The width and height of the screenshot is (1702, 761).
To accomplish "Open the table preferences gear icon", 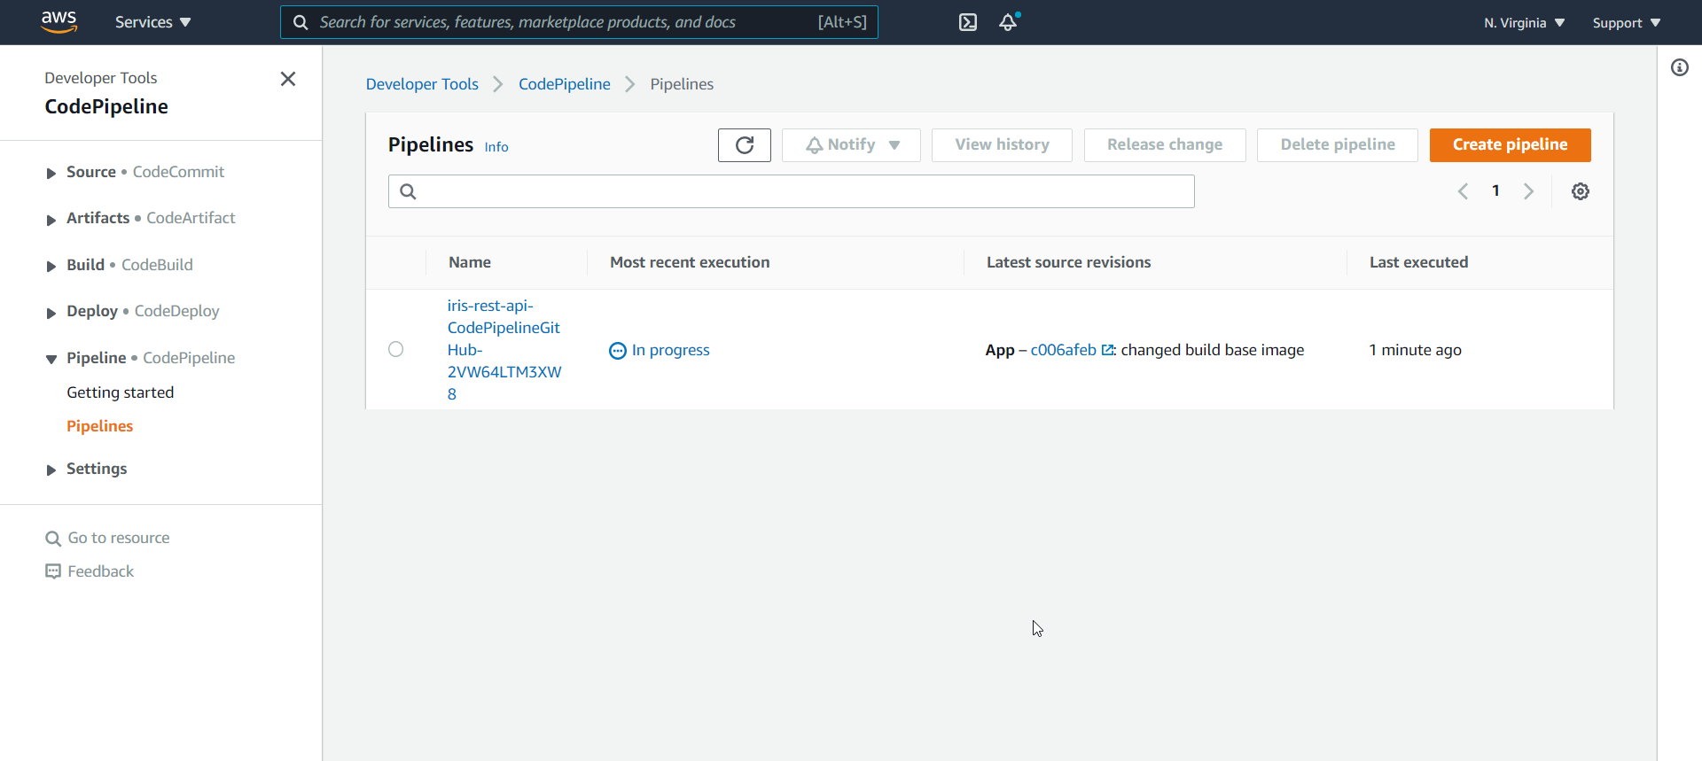I will (x=1580, y=191).
